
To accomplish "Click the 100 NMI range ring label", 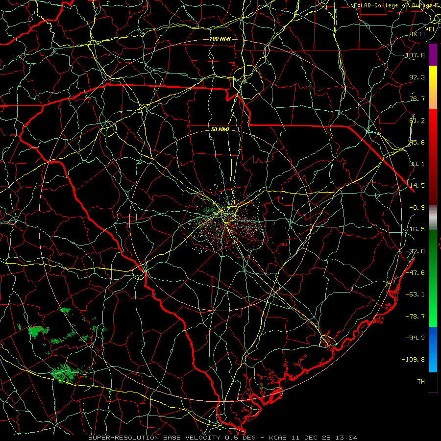I will click(220, 39).
